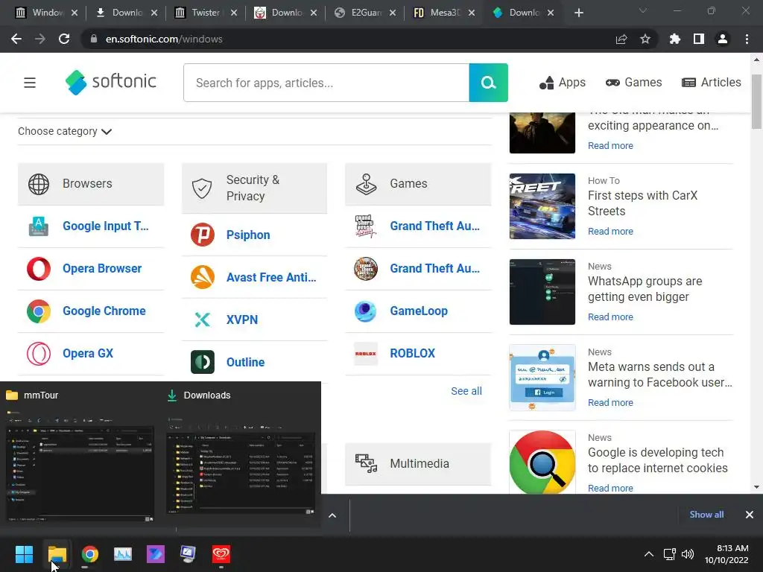
Task: Click the Avast Free Antivirus icon
Action: point(203,277)
